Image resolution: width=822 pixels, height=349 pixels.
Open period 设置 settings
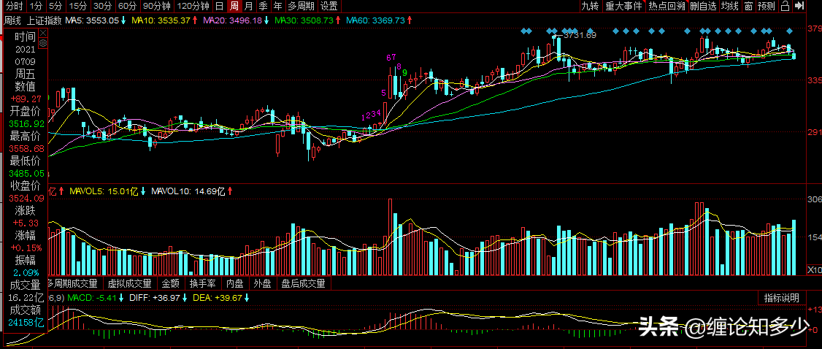point(329,7)
